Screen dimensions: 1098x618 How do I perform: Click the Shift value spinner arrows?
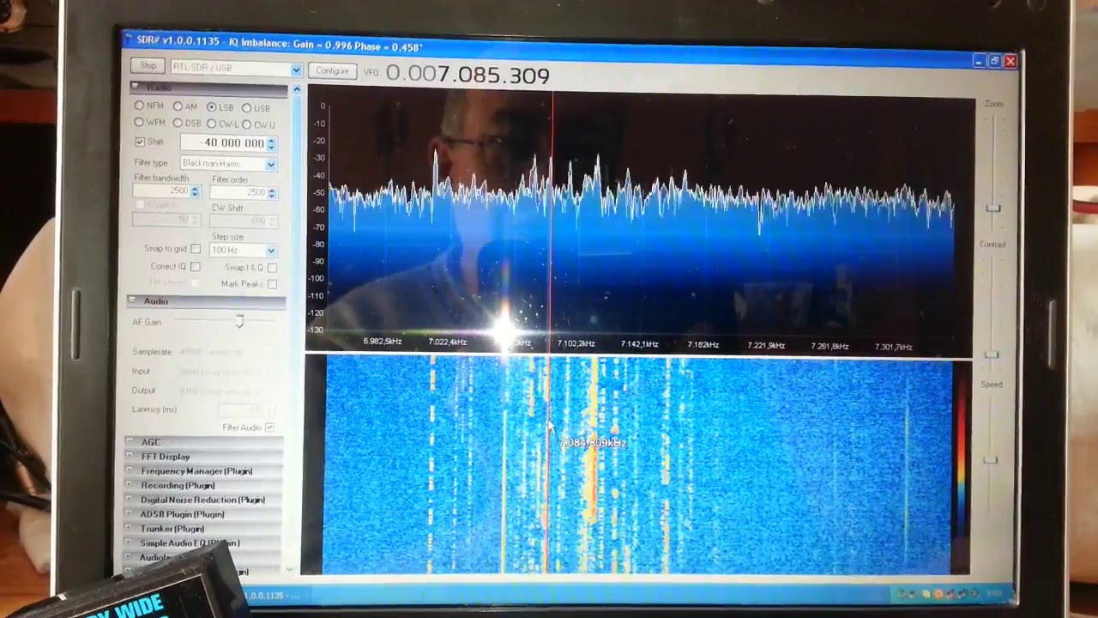(272, 144)
